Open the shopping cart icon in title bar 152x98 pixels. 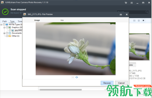click(126, 3)
